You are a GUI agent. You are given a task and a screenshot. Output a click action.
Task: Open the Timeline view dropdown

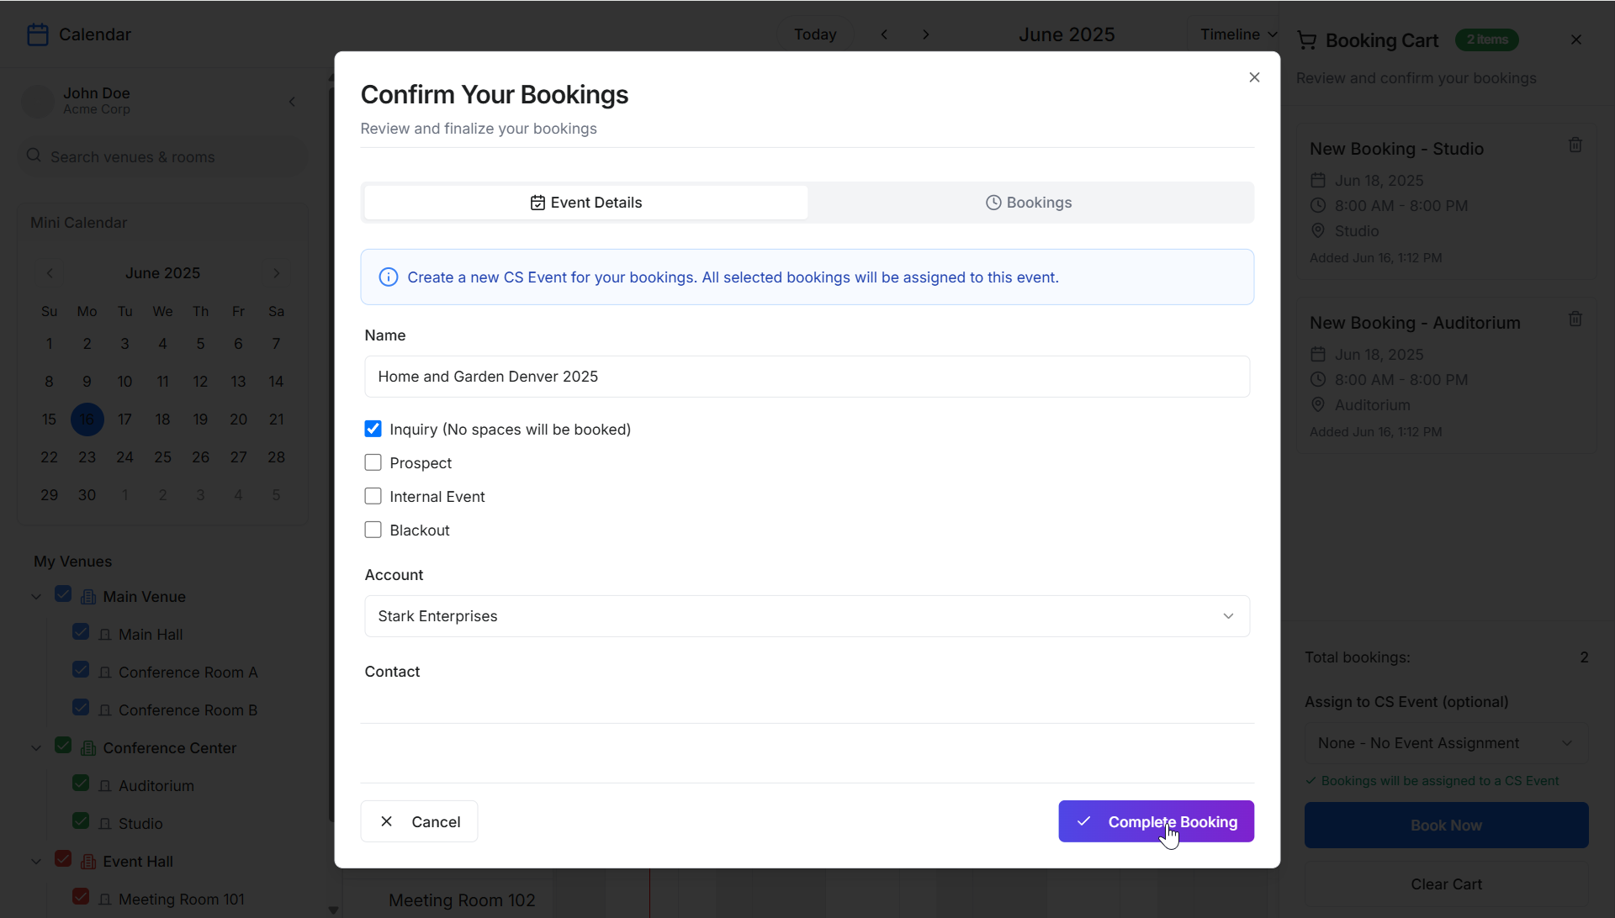coord(1238,34)
